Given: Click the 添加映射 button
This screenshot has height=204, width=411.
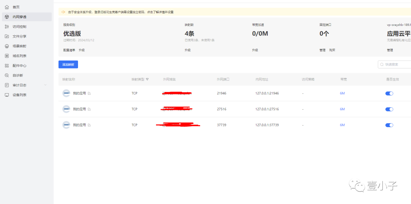Looking at the screenshot, I should click(68, 64).
